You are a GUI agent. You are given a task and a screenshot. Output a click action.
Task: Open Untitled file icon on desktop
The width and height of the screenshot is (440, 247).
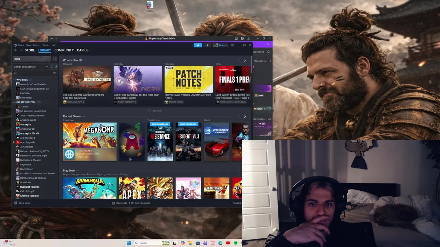click(150, 7)
